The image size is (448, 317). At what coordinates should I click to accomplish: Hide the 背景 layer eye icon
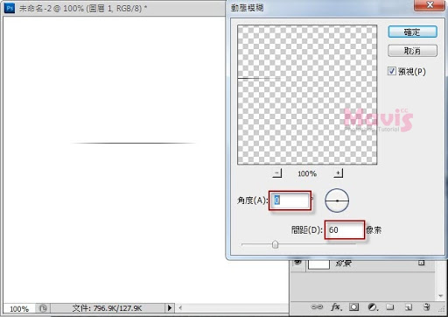point(297,262)
